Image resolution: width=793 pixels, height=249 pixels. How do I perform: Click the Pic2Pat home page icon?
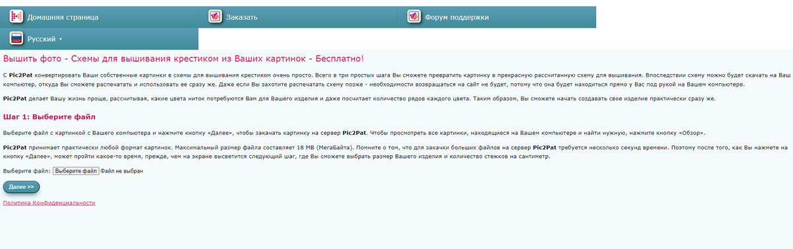(17, 17)
